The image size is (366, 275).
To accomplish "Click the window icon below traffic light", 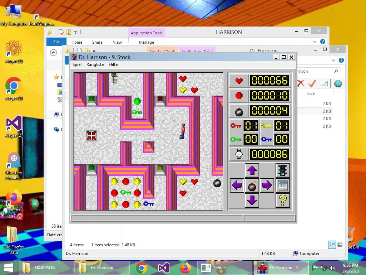I will [283, 185].
